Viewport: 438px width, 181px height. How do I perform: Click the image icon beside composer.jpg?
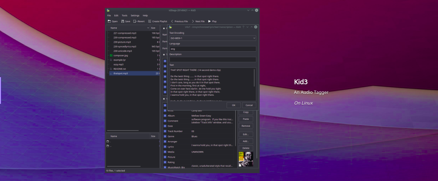point(111,55)
